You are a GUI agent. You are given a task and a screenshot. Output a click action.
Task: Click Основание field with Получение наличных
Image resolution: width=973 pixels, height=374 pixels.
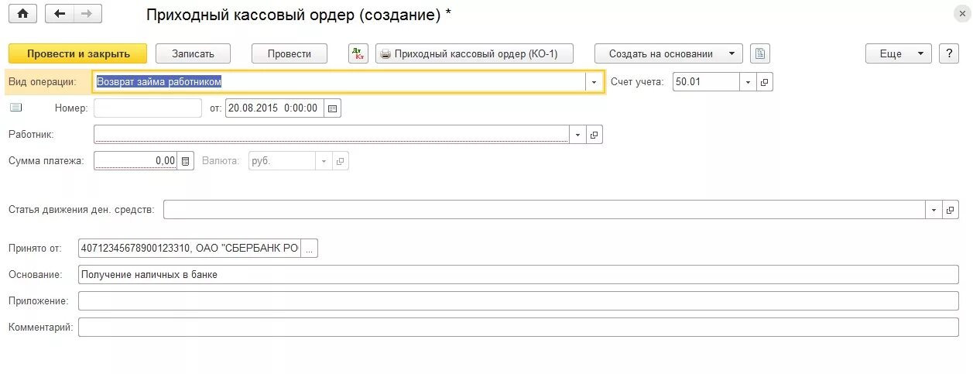tap(519, 275)
